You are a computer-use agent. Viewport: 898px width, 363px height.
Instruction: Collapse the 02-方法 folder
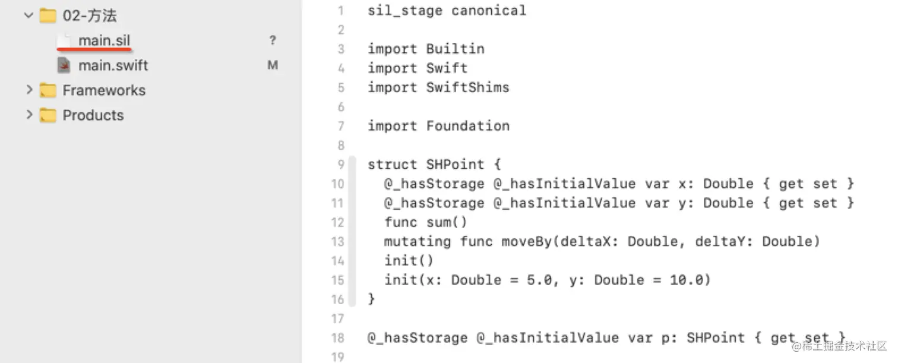[x=28, y=15]
